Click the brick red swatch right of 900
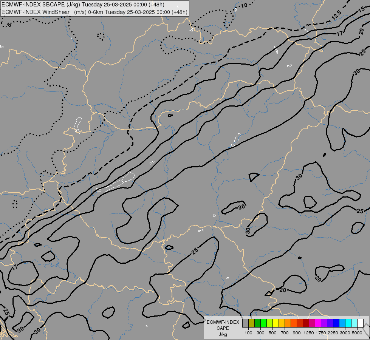370x340 pixels. (x=300, y=323)
